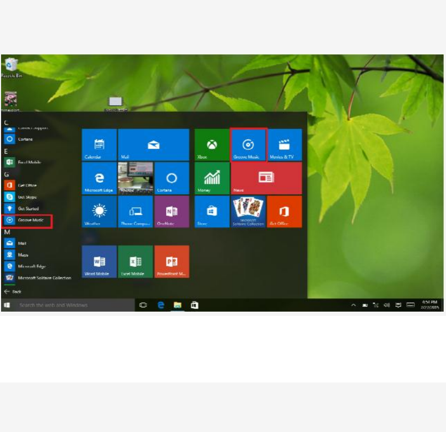Image resolution: width=446 pixels, height=432 pixels.
Task: Select the Recycle Bin desktop icon
Action: click(11, 68)
